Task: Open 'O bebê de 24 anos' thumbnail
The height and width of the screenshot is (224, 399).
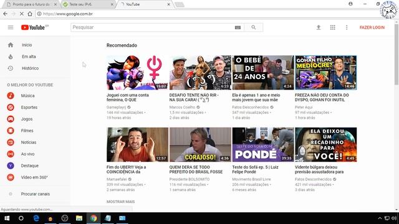Action: (x=263, y=72)
